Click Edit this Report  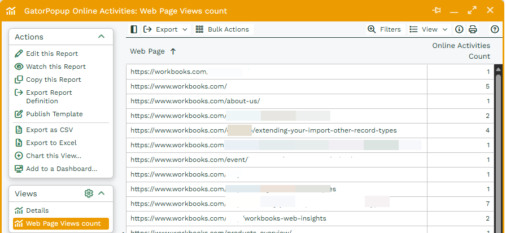(51, 54)
